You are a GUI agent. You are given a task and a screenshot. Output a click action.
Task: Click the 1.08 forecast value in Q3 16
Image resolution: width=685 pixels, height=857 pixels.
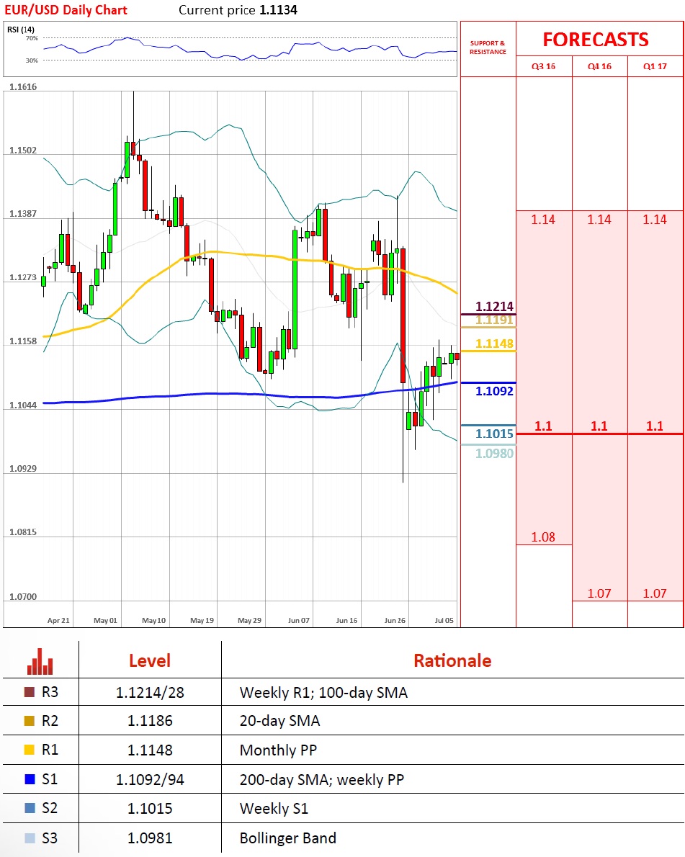click(x=543, y=537)
